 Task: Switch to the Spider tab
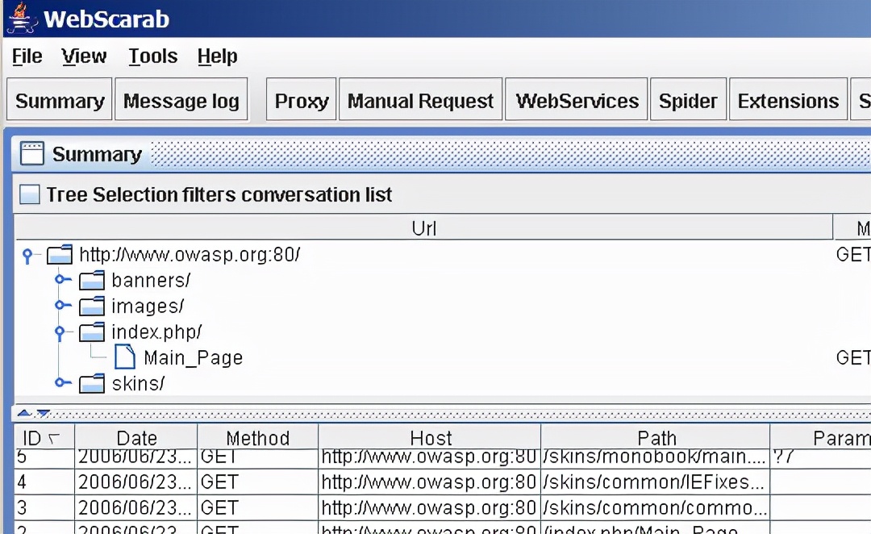click(x=688, y=101)
